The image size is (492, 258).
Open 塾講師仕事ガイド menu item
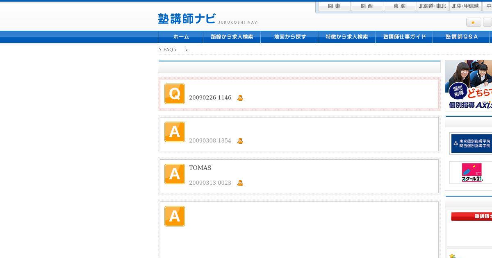404,37
